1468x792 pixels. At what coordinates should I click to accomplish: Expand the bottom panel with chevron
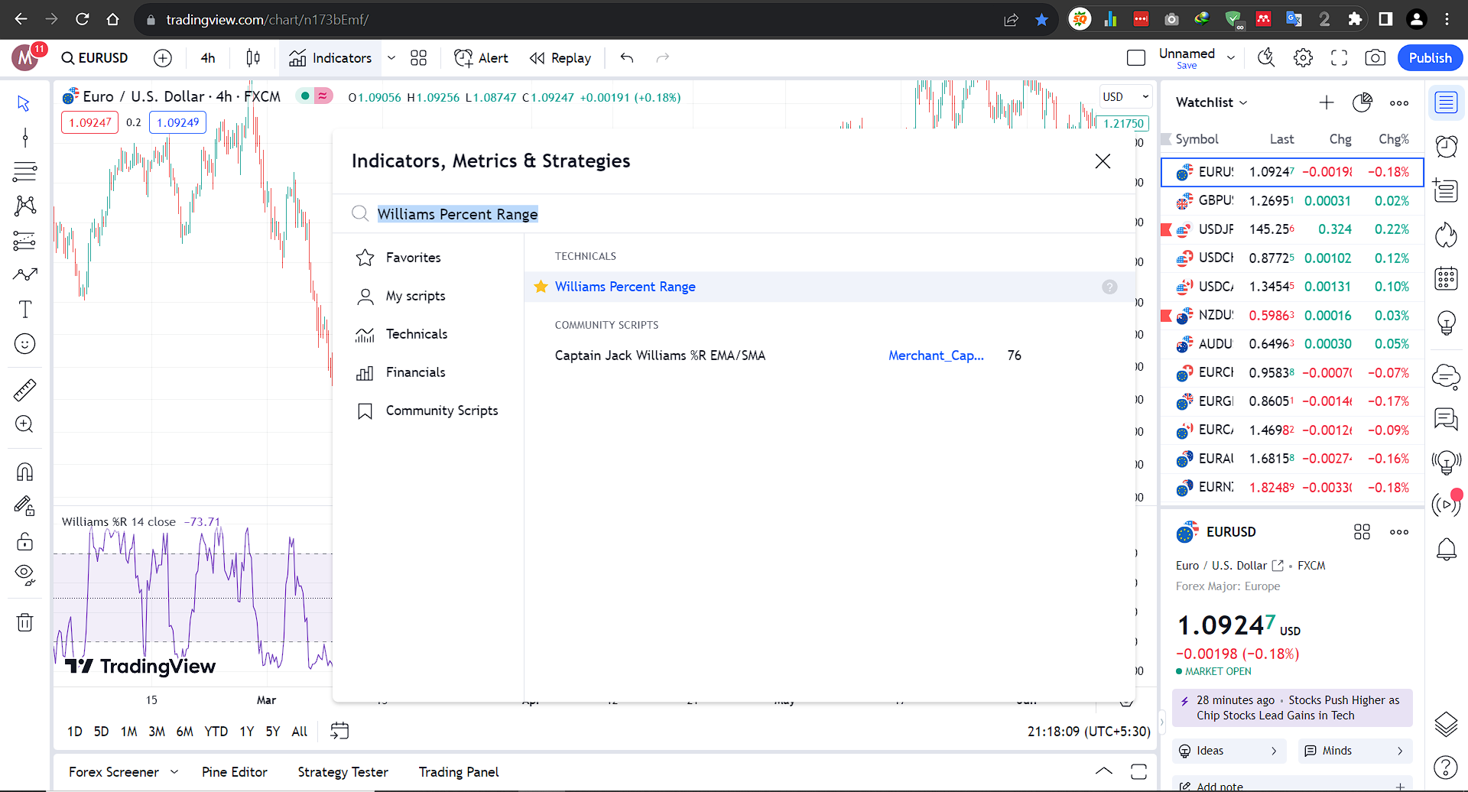pyautogui.click(x=1104, y=771)
